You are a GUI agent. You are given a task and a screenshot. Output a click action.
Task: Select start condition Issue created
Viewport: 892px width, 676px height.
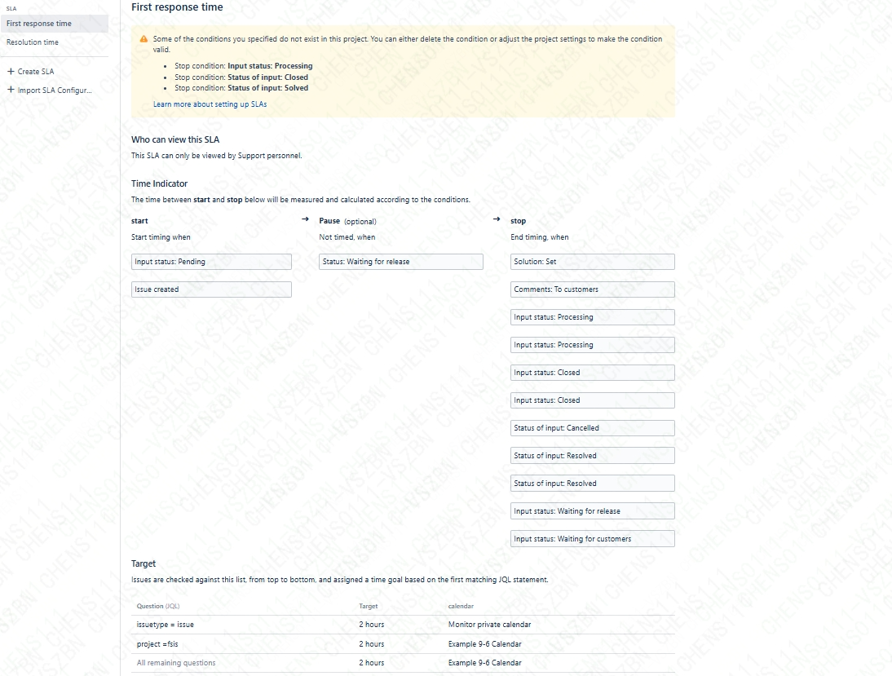[x=211, y=289]
